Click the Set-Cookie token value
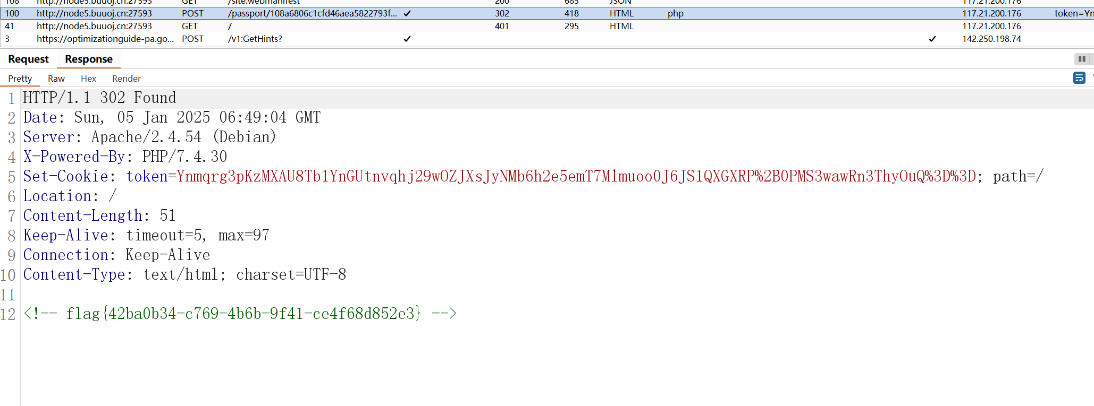Image resolution: width=1094 pixels, height=406 pixels. pos(576,176)
